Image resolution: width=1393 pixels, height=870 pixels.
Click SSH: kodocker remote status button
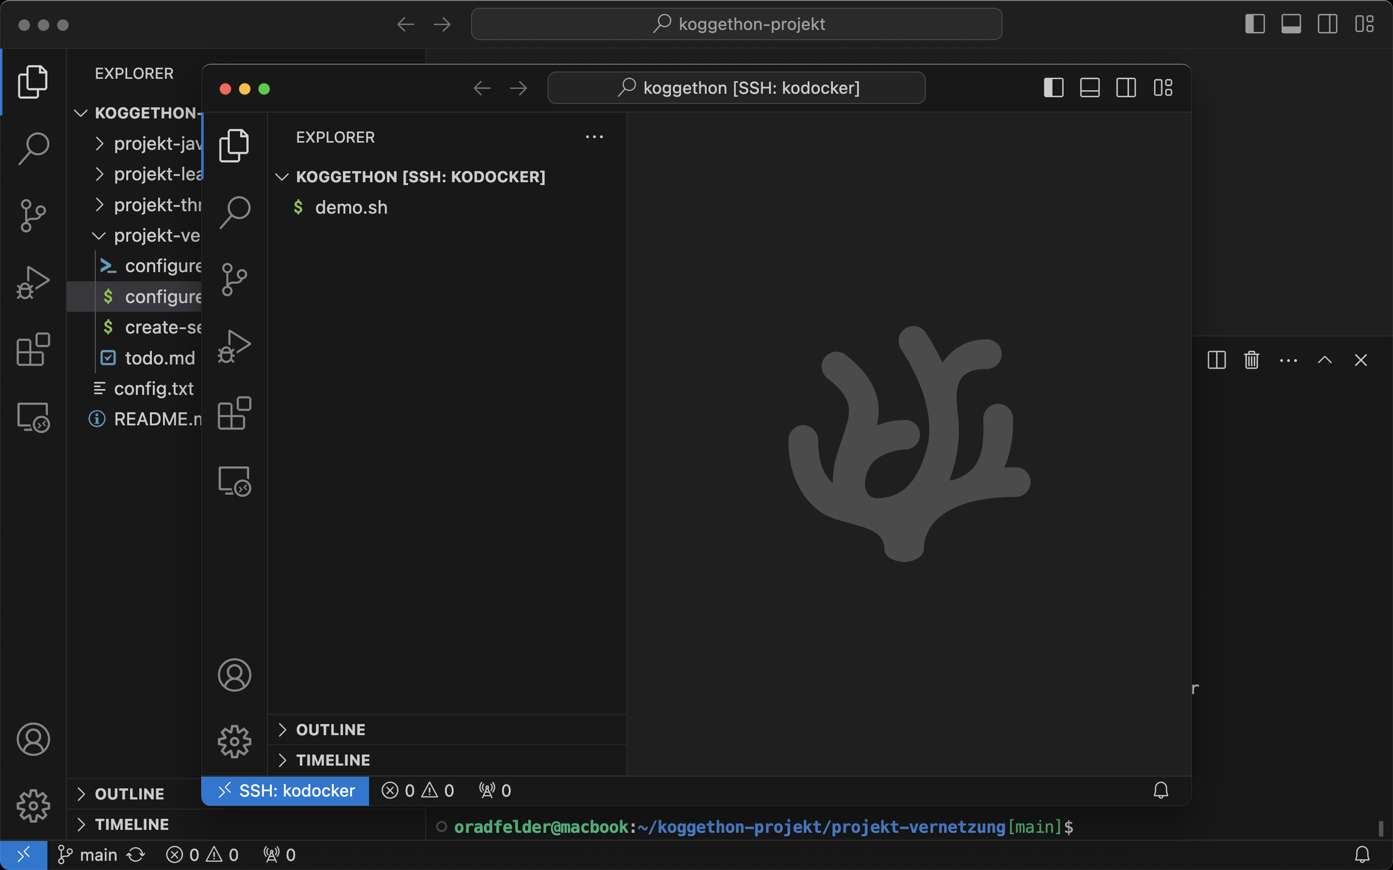[285, 791]
